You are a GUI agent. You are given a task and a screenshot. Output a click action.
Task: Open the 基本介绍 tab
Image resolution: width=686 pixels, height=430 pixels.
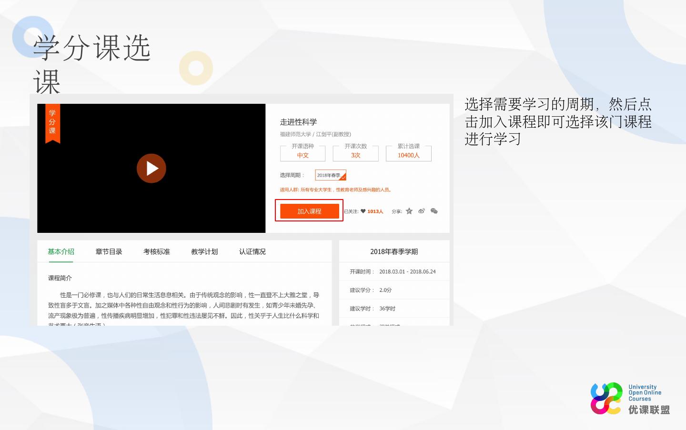tap(61, 251)
